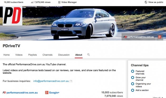Click the 7,679,048 views stat in About
166x98 pixels.
coord(114,96)
